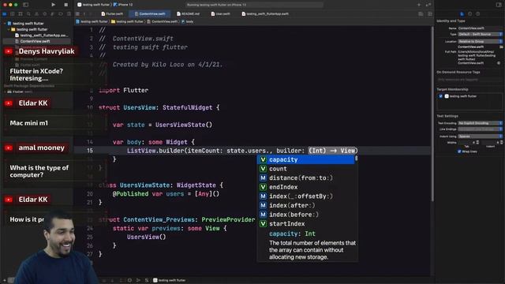
Task: Click the plus Library button in toolbar
Action: [x=419, y=5]
